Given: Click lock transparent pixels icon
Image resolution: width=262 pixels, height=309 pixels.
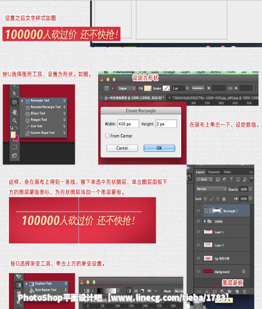Looking at the screenshot, I should click(206, 198).
